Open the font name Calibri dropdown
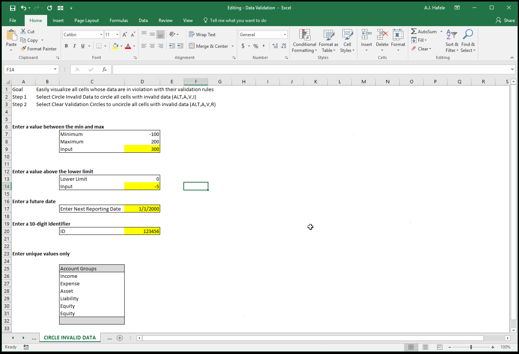The height and width of the screenshot is (354, 519). 101,35
